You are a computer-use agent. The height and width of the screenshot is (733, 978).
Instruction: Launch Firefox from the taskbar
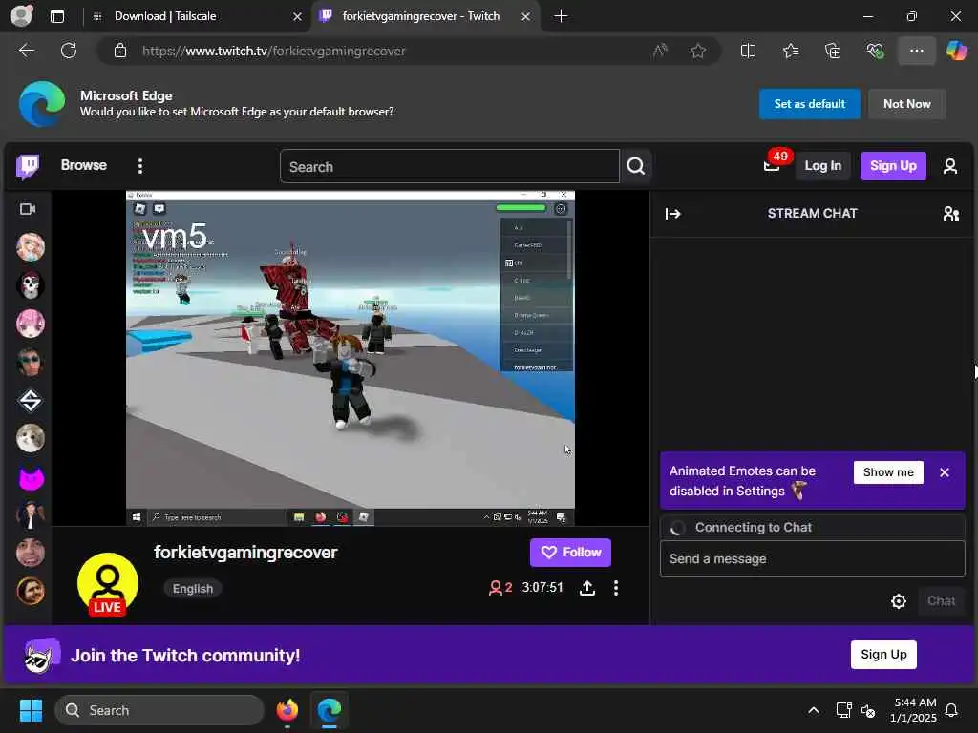point(287,710)
